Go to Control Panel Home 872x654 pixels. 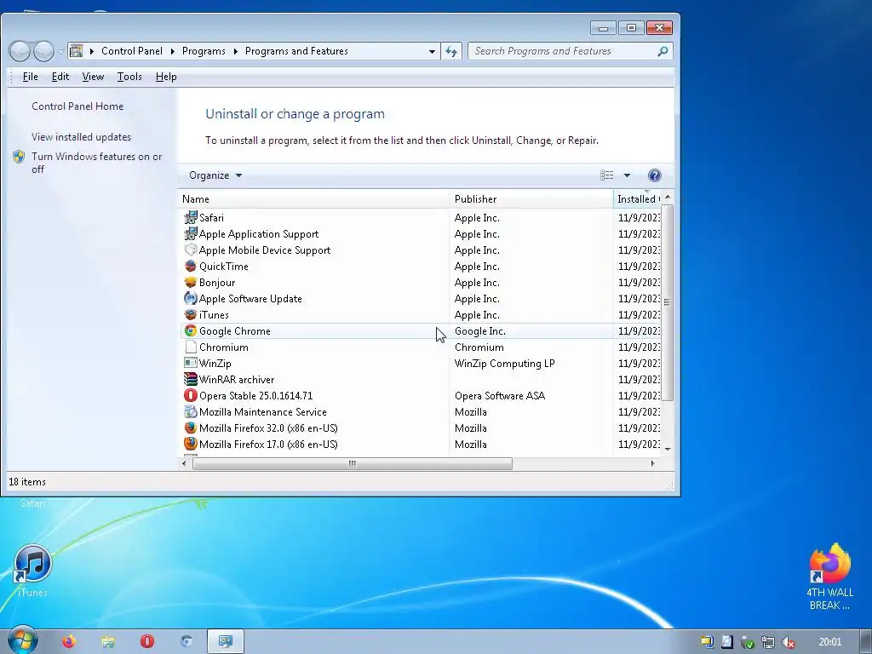[77, 106]
